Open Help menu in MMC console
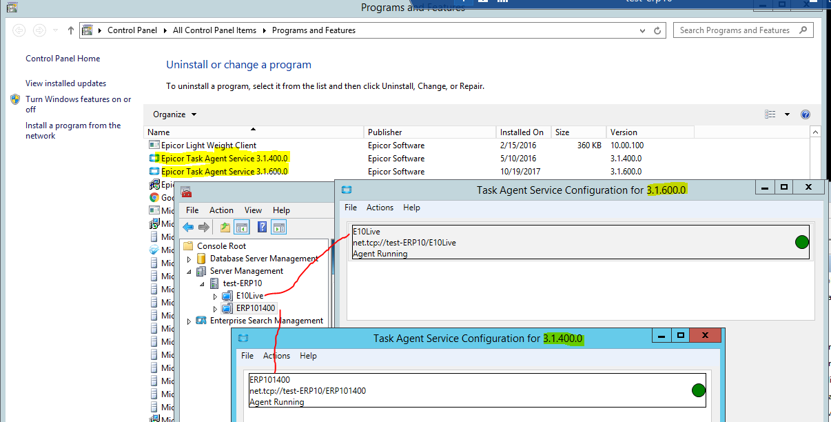 pos(281,210)
